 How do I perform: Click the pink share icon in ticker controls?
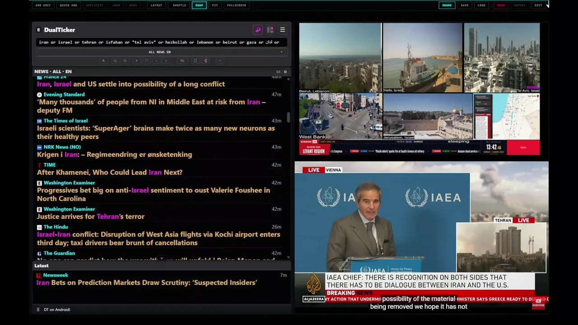pyautogui.click(x=205, y=60)
